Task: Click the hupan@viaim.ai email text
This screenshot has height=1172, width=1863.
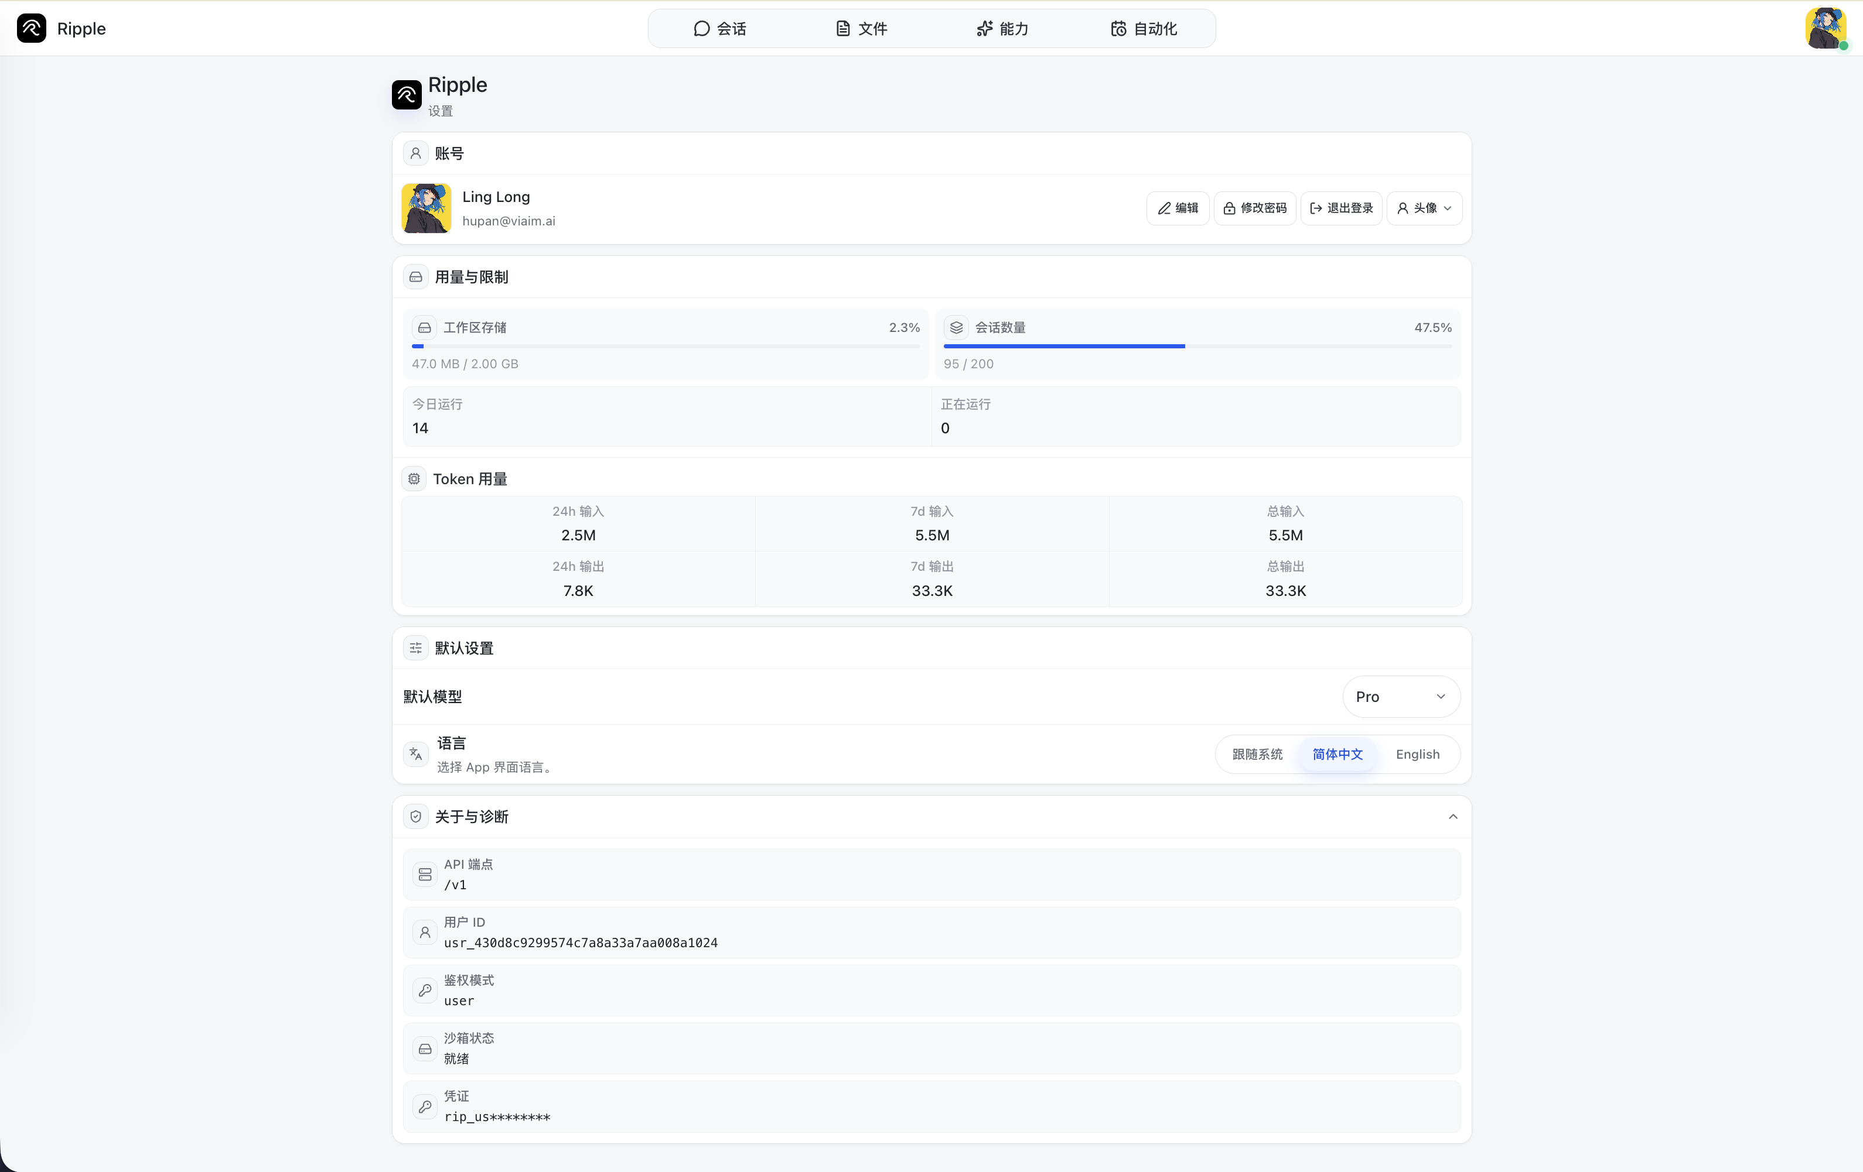Action: [509, 221]
